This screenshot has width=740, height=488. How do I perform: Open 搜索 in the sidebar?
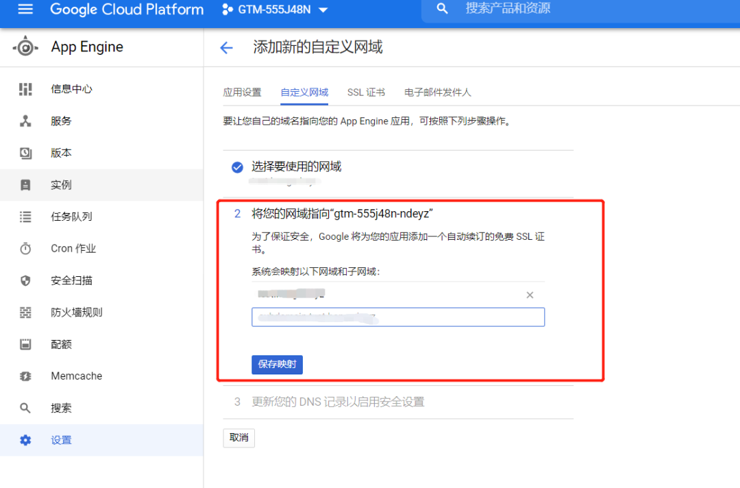tap(62, 408)
